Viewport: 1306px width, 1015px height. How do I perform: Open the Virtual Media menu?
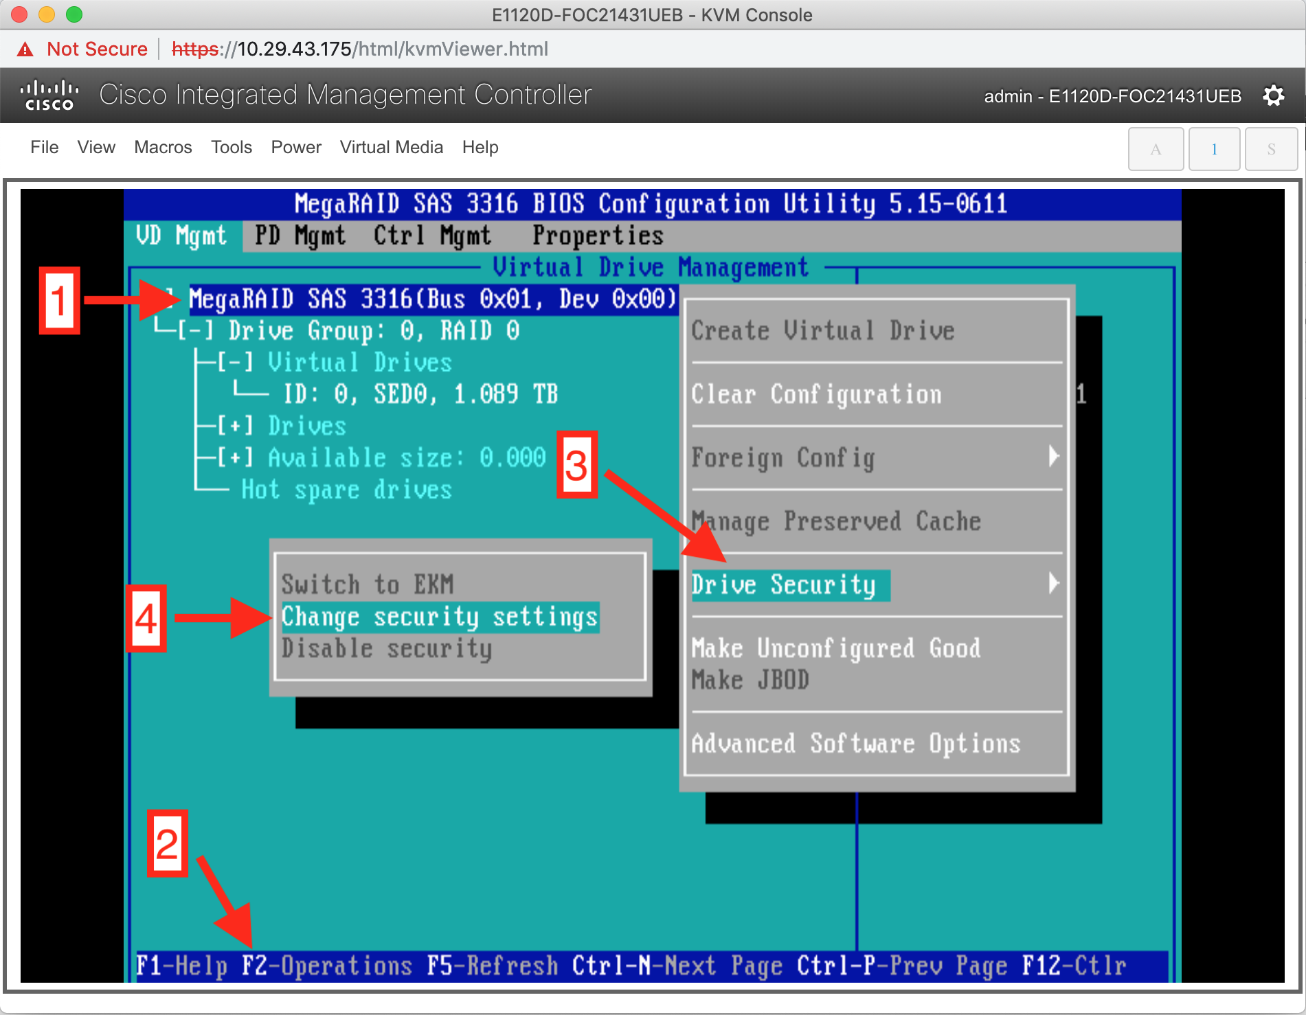tap(391, 147)
